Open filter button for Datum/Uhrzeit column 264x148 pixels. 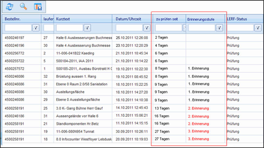click(147, 28)
